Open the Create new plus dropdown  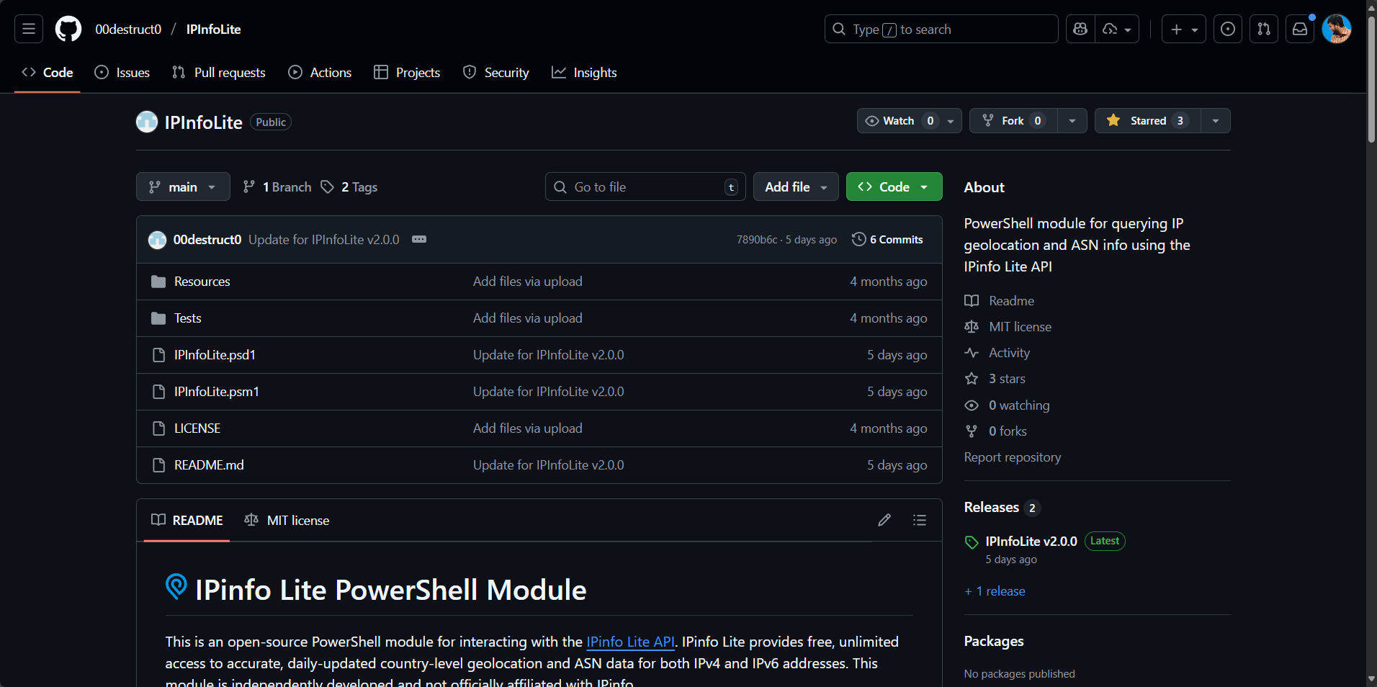point(1184,29)
